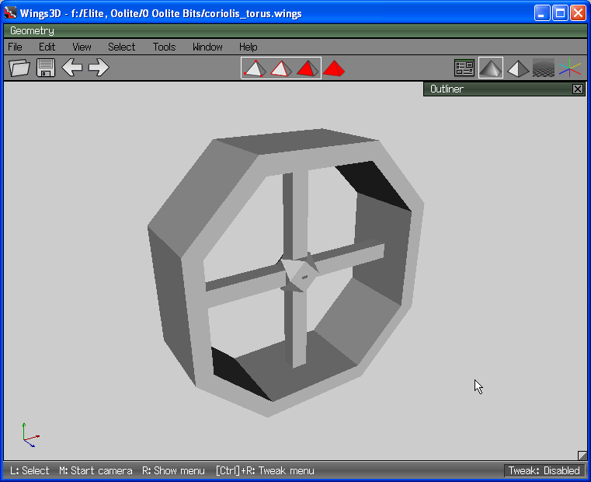
Task: Save the model with floppy disk icon
Action: tap(46, 68)
